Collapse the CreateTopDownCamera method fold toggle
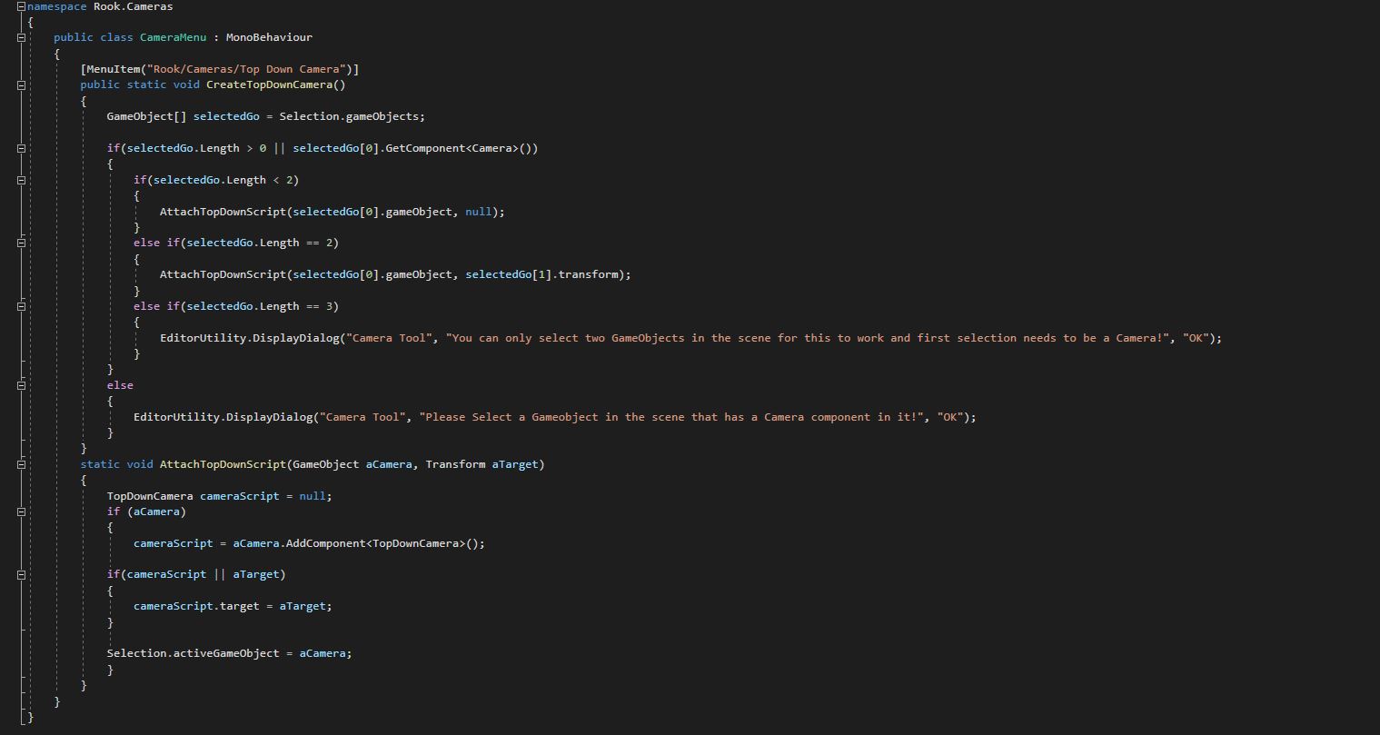 pos(21,85)
